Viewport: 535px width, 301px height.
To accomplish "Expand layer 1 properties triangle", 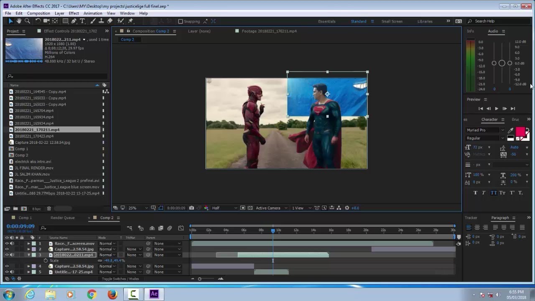I will [29, 243].
